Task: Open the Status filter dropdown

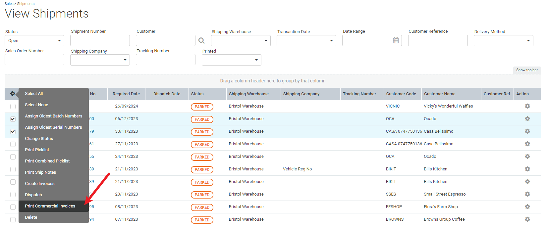Action: coord(34,41)
